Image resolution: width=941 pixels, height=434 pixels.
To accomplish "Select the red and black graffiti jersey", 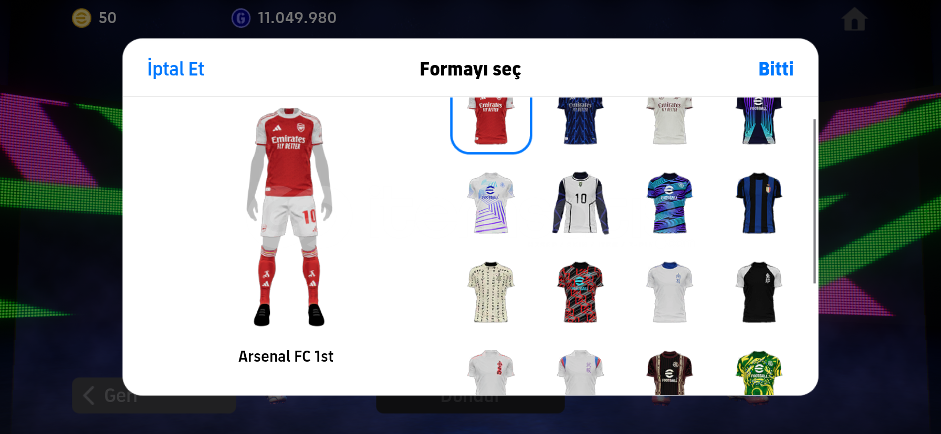I will click(580, 292).
